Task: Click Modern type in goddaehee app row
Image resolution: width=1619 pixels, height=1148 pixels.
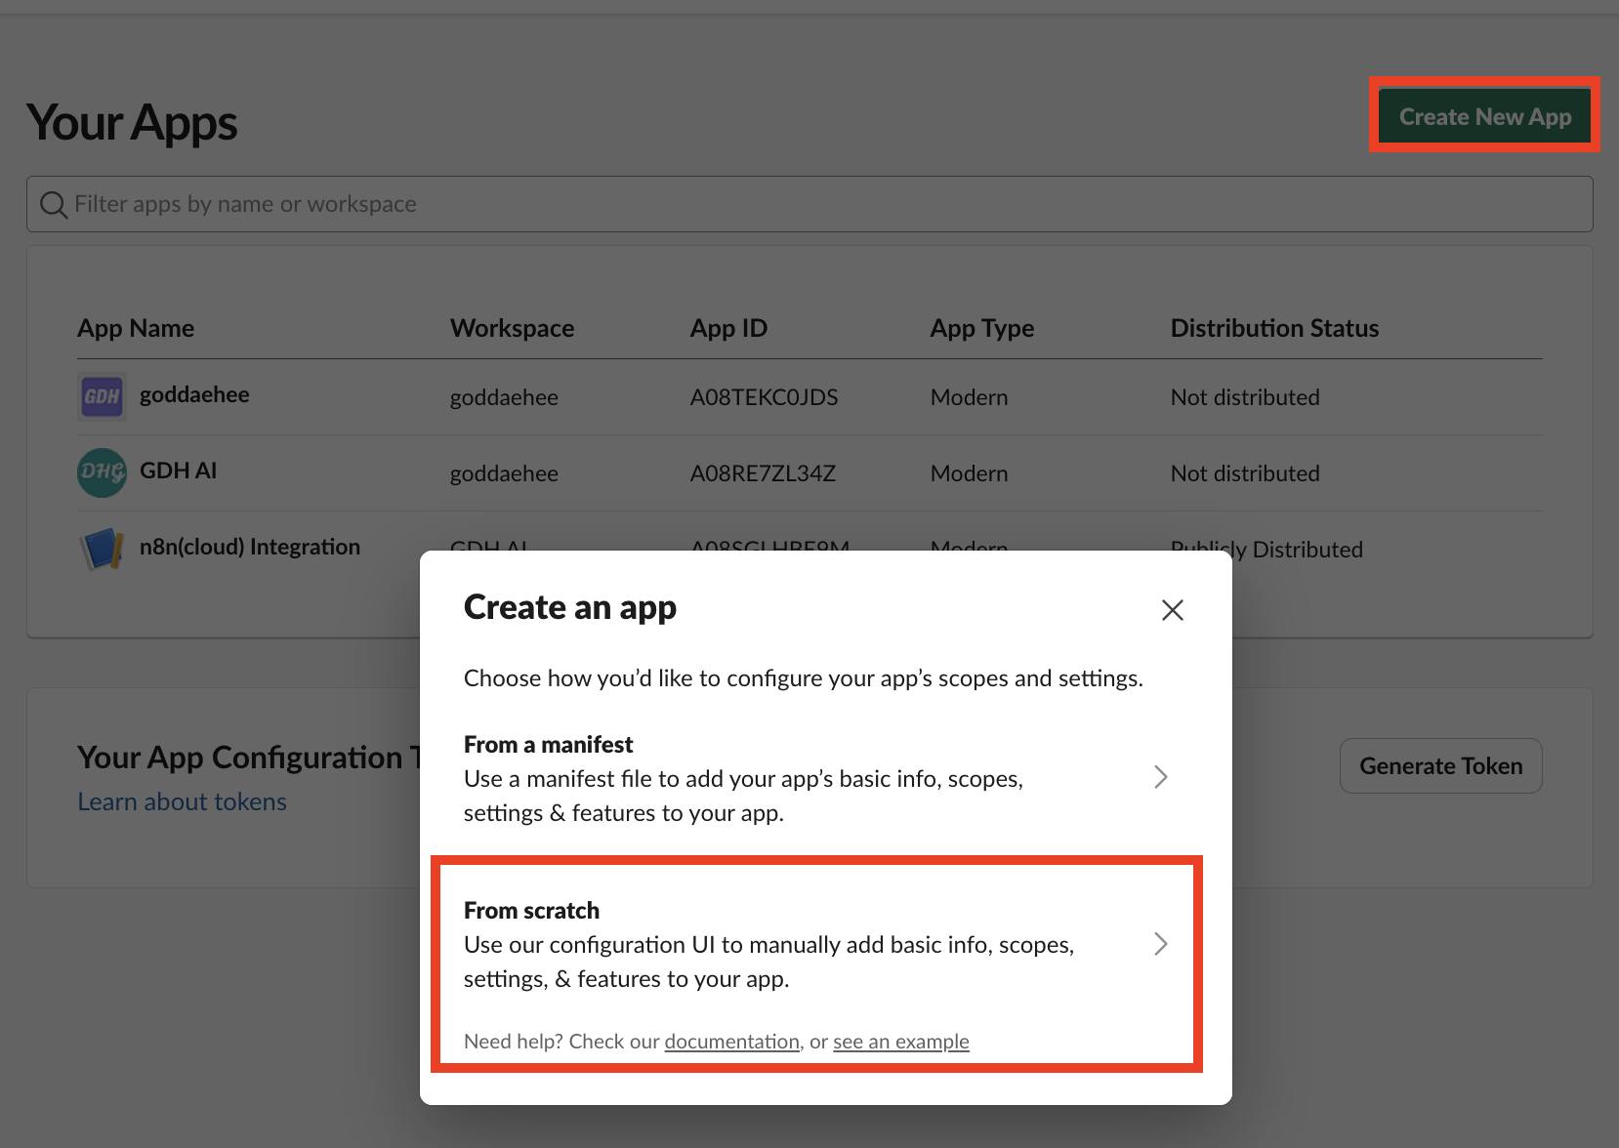Action: 969,397
